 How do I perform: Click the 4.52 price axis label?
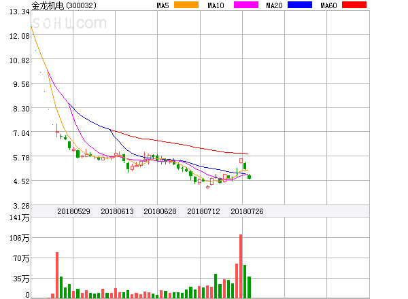21,181
